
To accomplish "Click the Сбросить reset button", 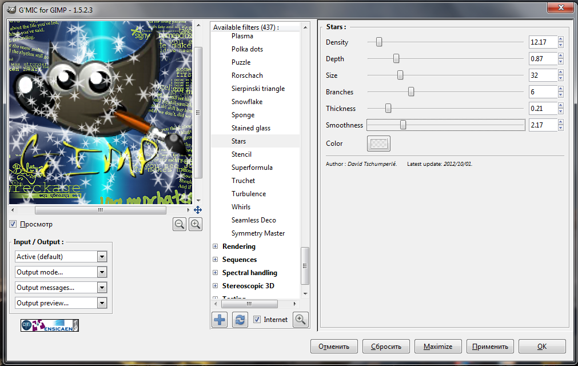I will pyautogui.click(x=386, y=347).
